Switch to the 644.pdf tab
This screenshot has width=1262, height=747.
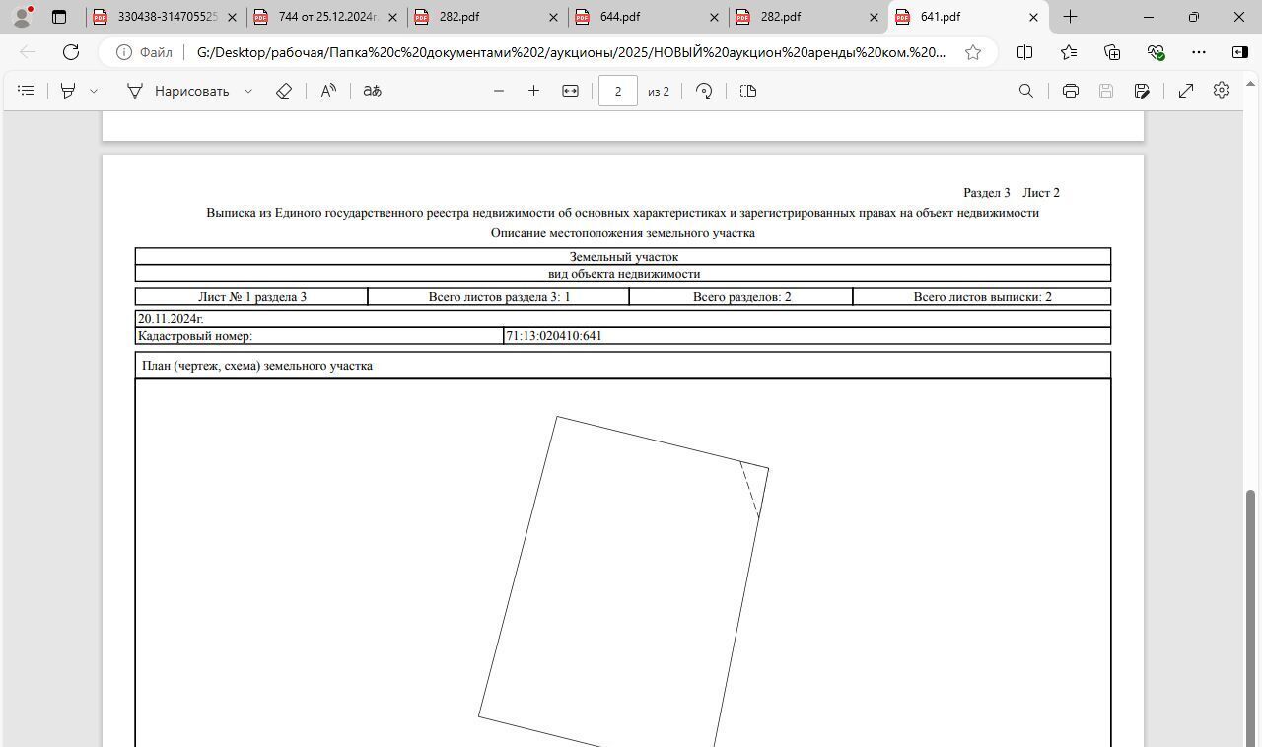pyautogui.click(x=646, y=17)
